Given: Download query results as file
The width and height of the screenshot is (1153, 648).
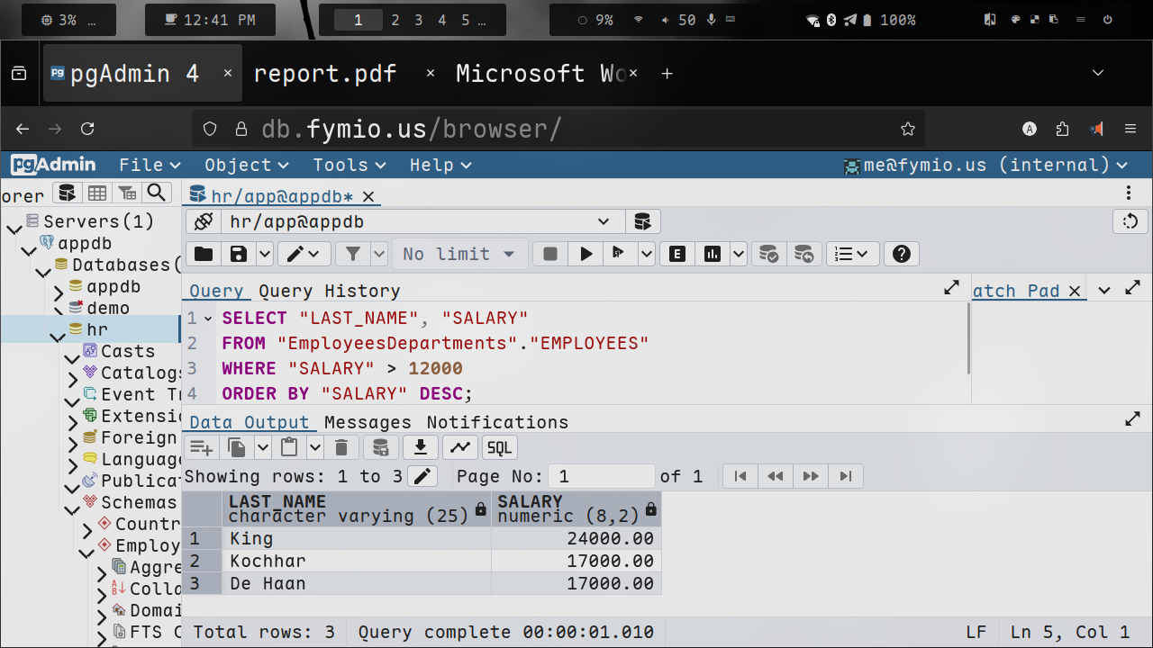Looking at the screenshot, I should pos(420,447).
